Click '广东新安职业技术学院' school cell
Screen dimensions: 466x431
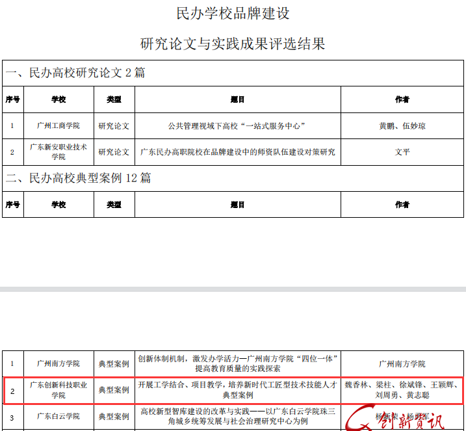click(x=58, y=152)
